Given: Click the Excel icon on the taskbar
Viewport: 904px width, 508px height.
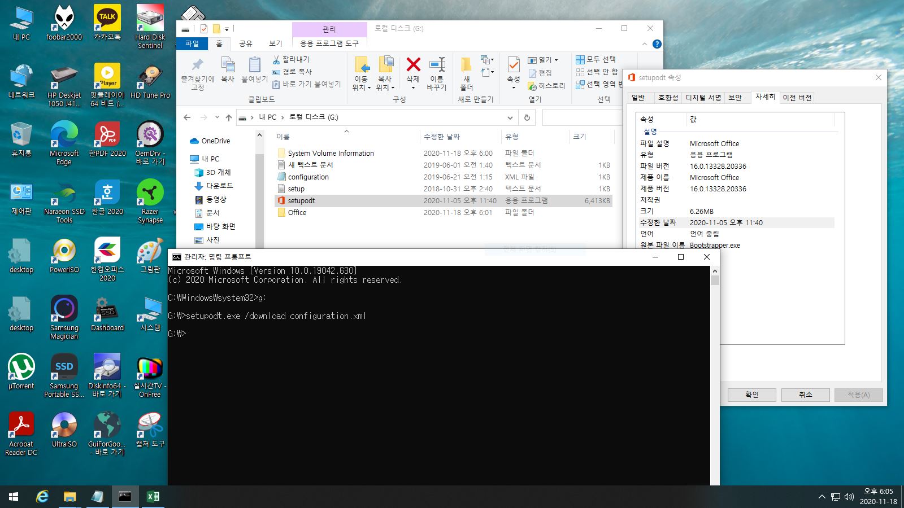Looking at the screenshot, I should click(x=153, y=497).
